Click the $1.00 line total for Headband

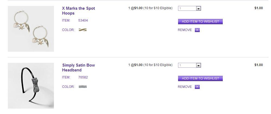coord(259,65)
